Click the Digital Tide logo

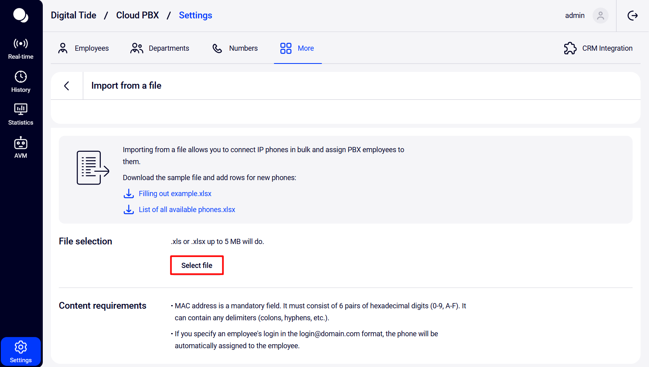coord(21,16)
